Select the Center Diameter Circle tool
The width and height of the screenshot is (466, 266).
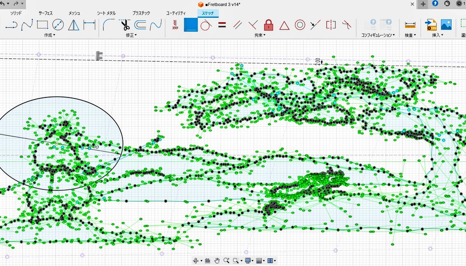[x=58, y=25]
